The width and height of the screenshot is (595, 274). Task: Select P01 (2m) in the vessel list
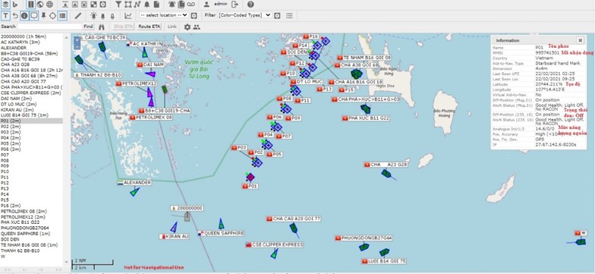tap(32, 121)
